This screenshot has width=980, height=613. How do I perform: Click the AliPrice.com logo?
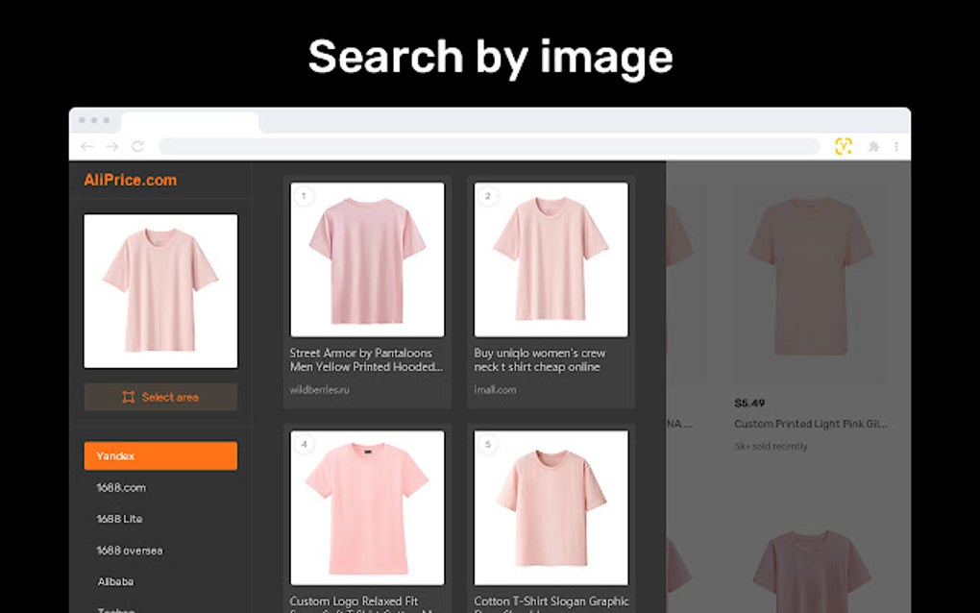coord(128,180)
